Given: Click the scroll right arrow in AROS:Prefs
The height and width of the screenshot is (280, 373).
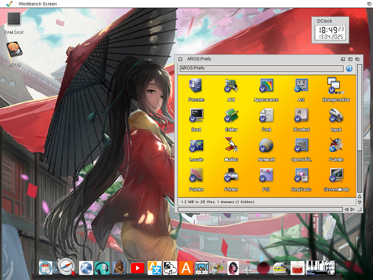Looking at the screenshot, I should point(353,209).
